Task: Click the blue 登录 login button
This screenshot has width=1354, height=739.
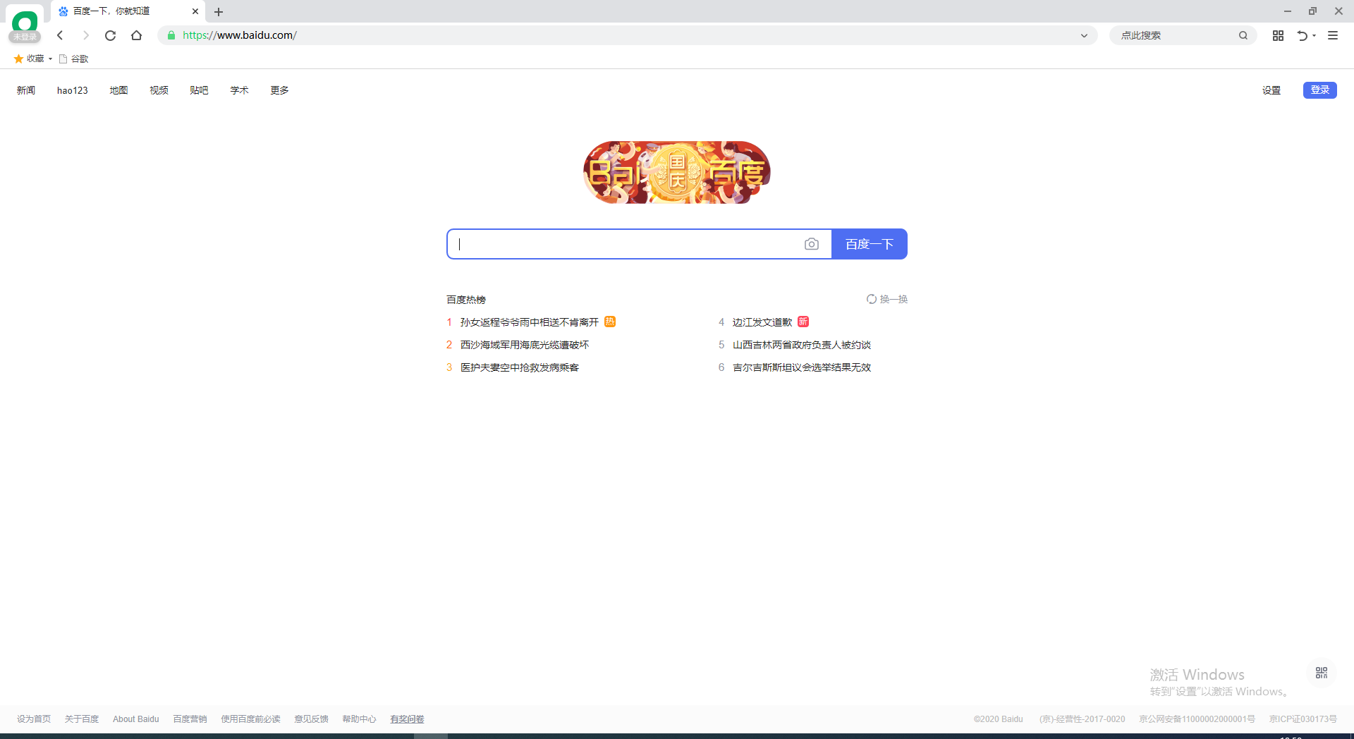Action: point(1319,90)
